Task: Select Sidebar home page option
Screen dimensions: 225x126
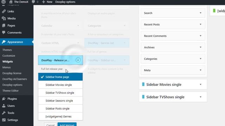Action: point(60,77)
